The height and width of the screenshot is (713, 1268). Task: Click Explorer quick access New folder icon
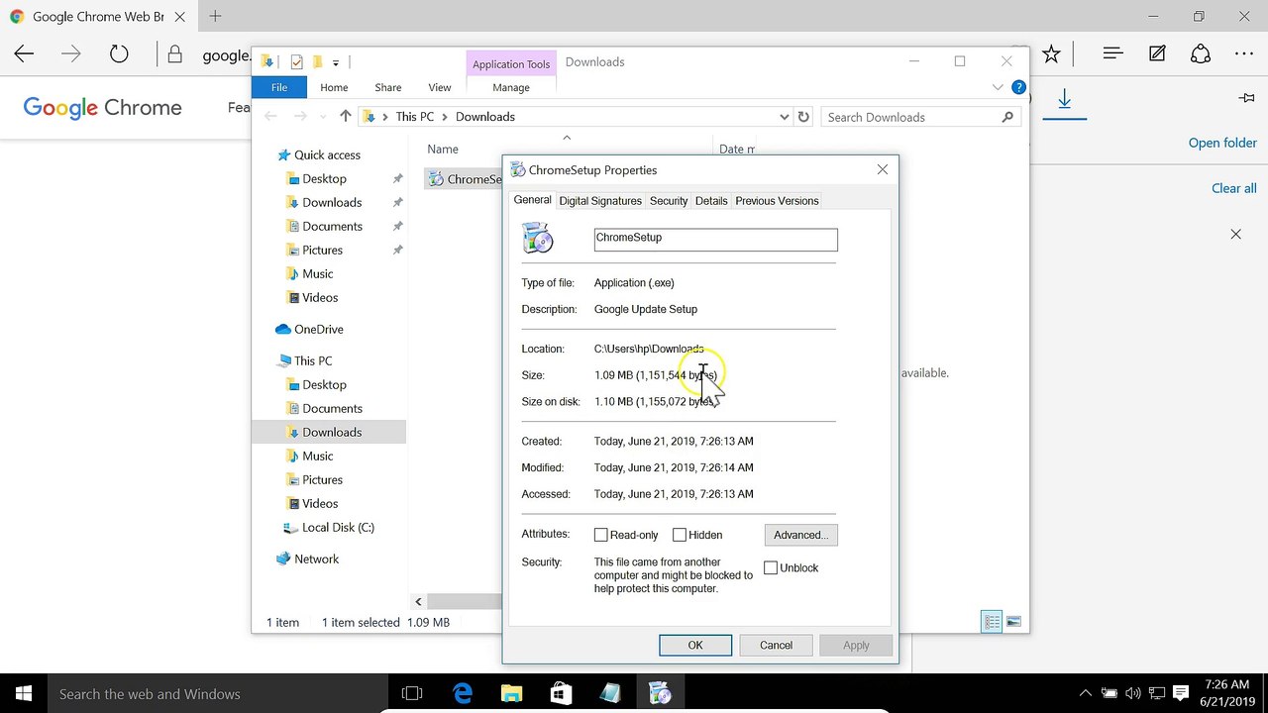coord(317,62)
